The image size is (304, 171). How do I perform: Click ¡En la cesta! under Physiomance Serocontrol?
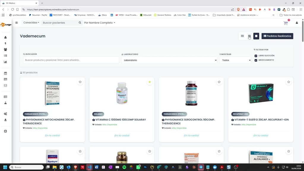pyautogui.click(x=191, y=135)
